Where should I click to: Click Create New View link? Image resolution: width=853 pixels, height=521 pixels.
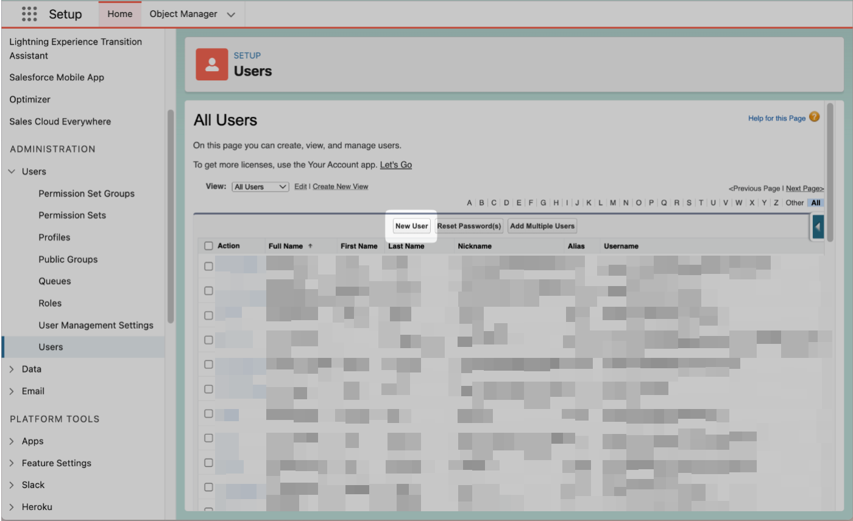tap(341, 187)
